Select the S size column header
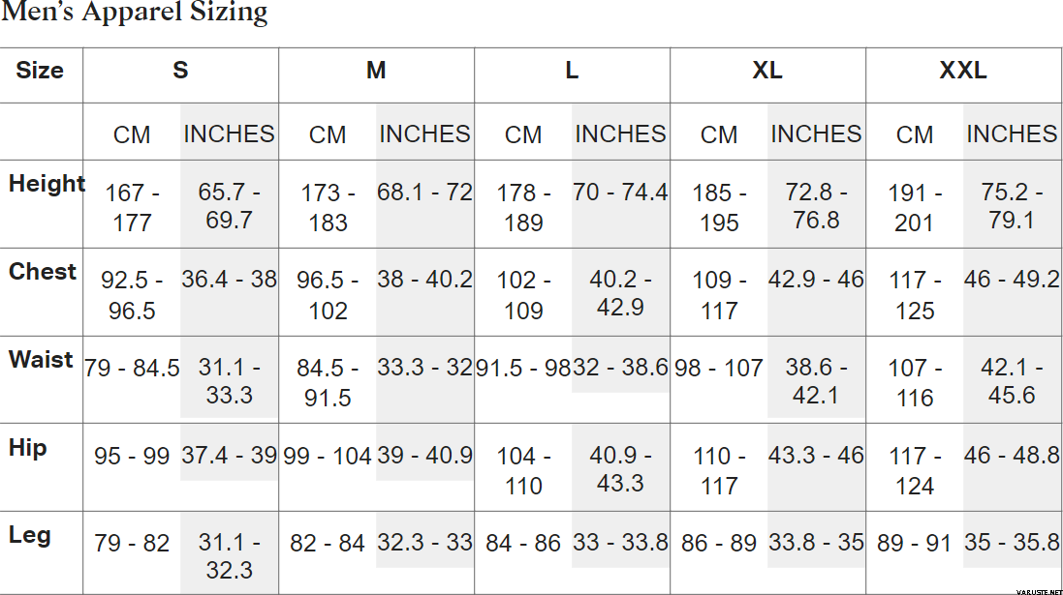The width and height of the screenshot is (1063, 595). tap(180, 71)
